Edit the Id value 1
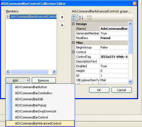Viewport: 142px width, 127px height. 114,75
